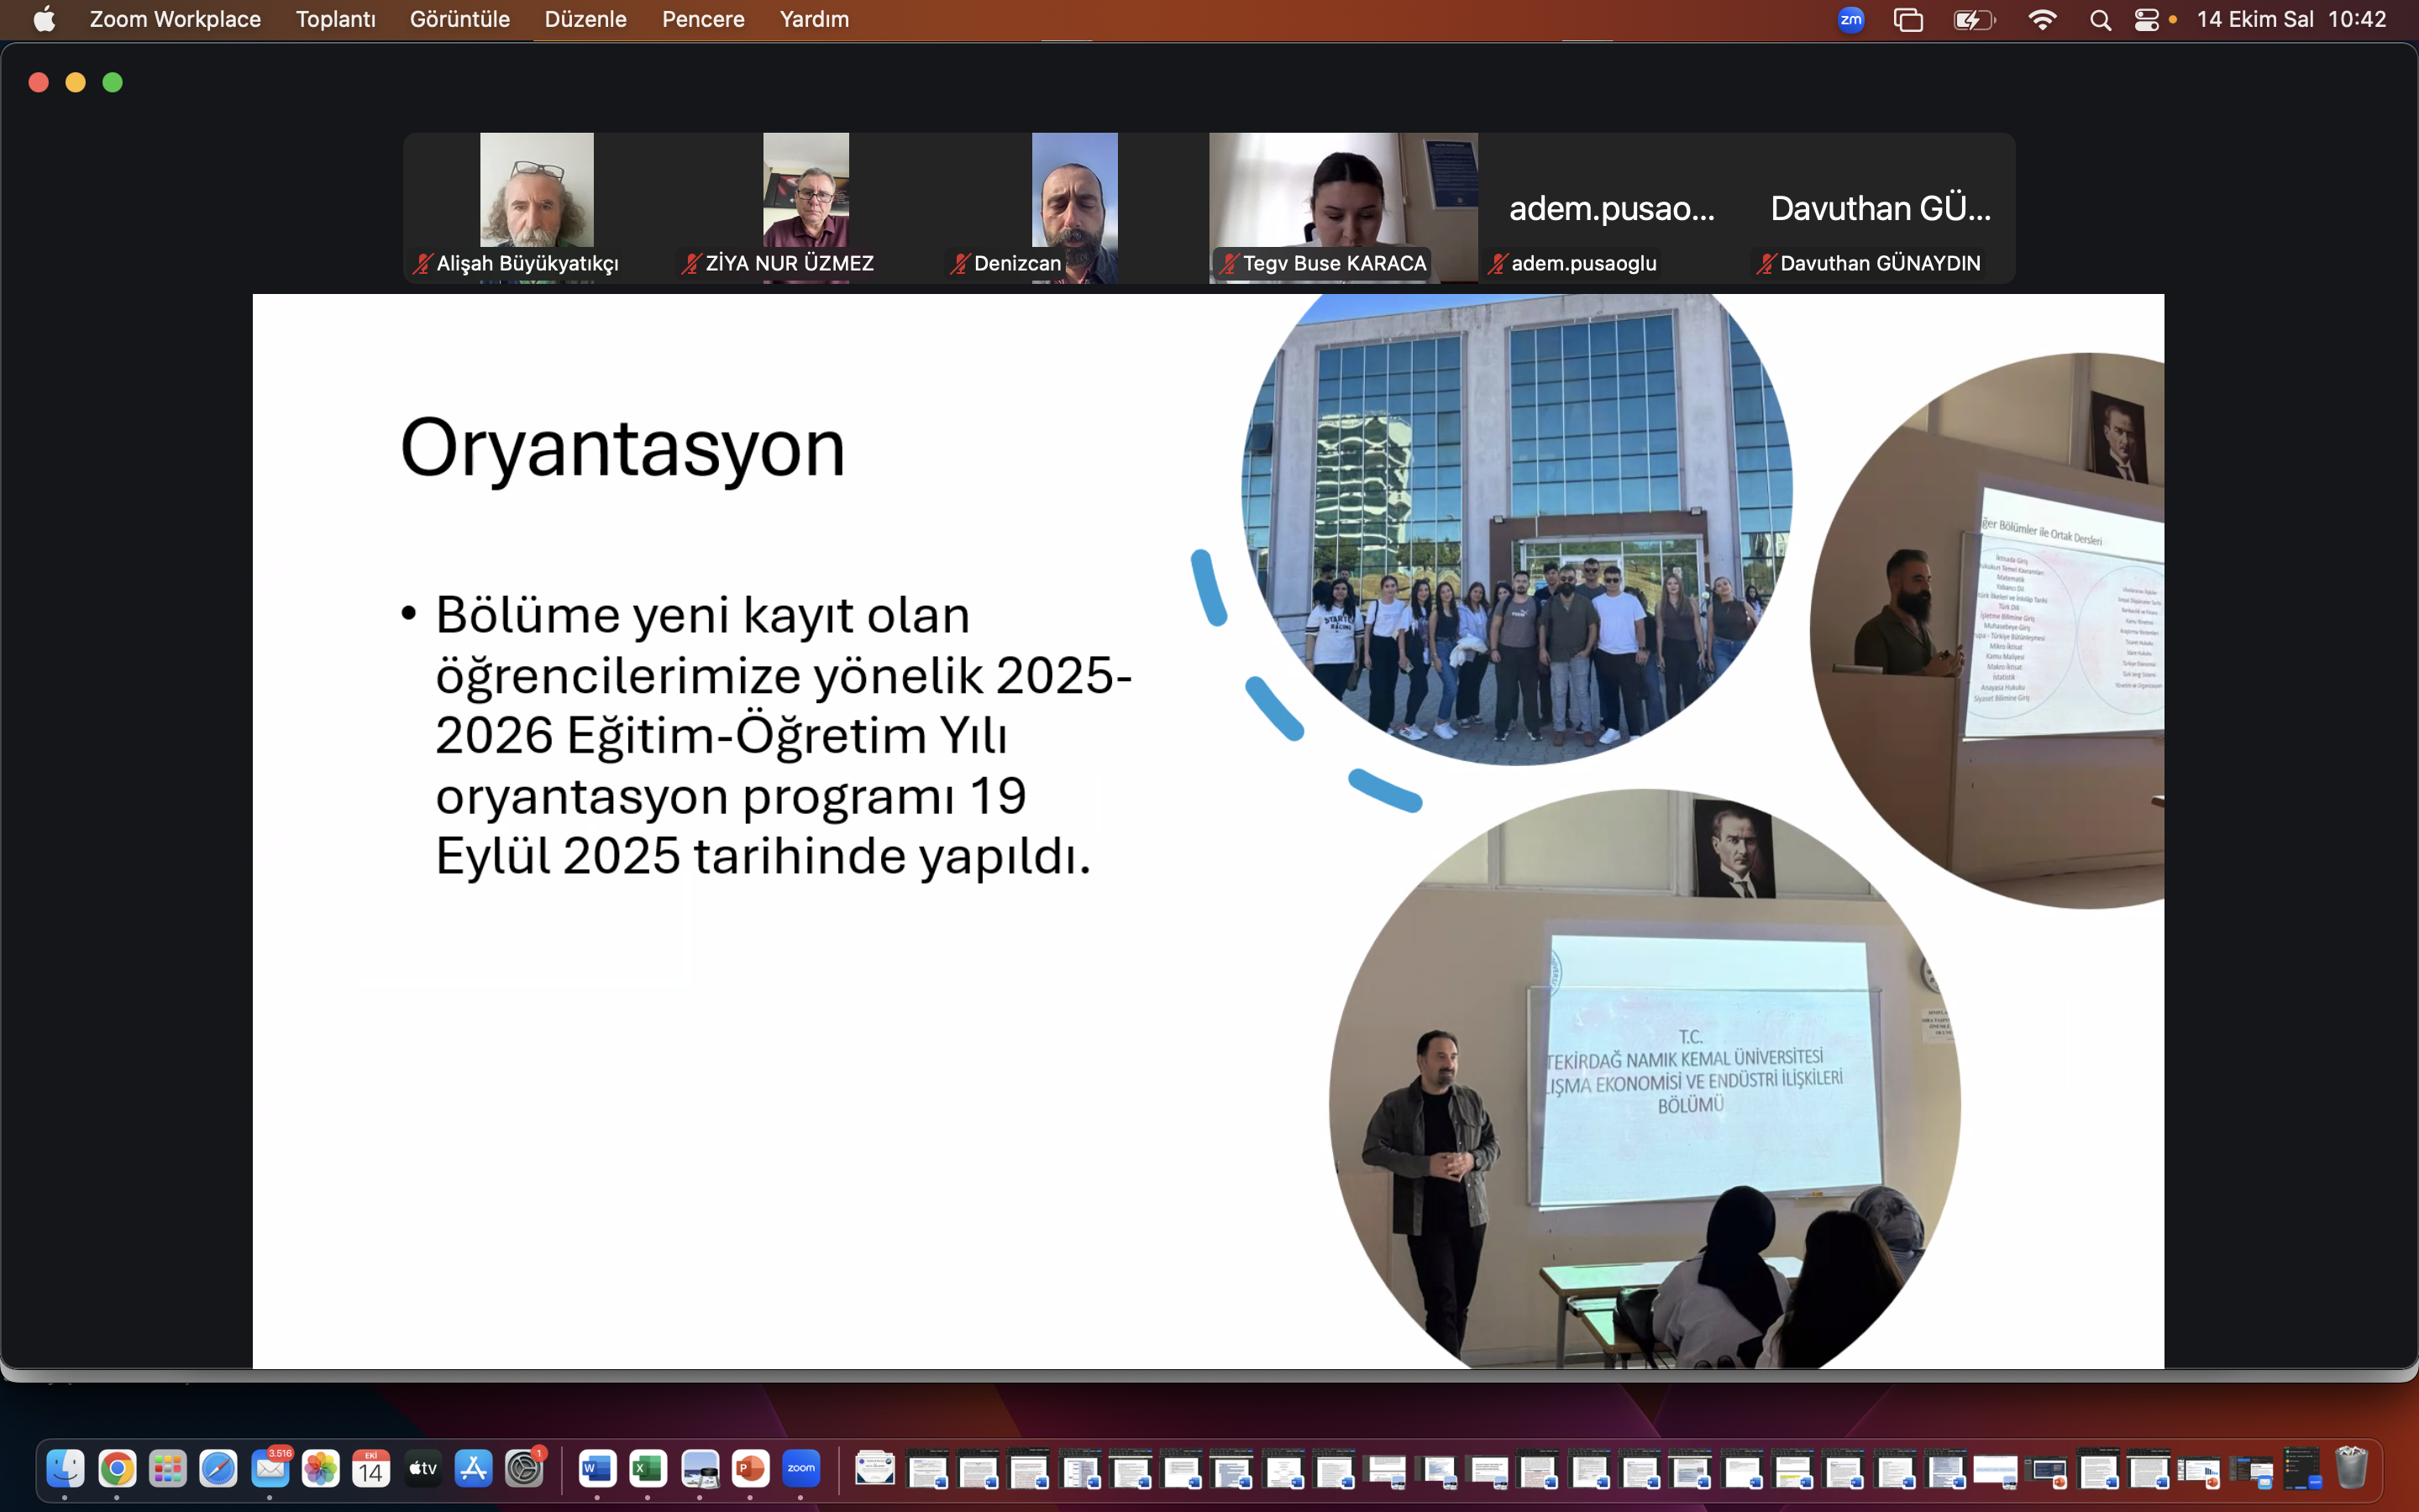
Task: Launch Microsoft Word from the Dock
Action: tap(596, 1468)
